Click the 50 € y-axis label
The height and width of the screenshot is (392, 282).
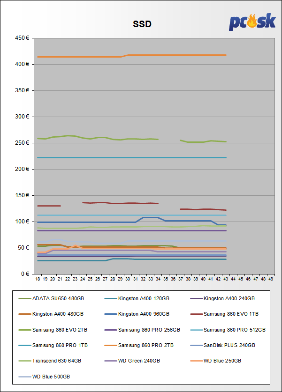(x=23, y=248)
